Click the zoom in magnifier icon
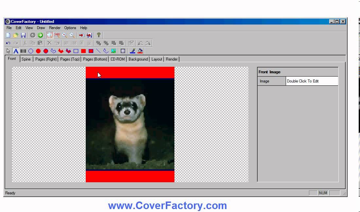360x212 pixels. (x=65, y=35)
